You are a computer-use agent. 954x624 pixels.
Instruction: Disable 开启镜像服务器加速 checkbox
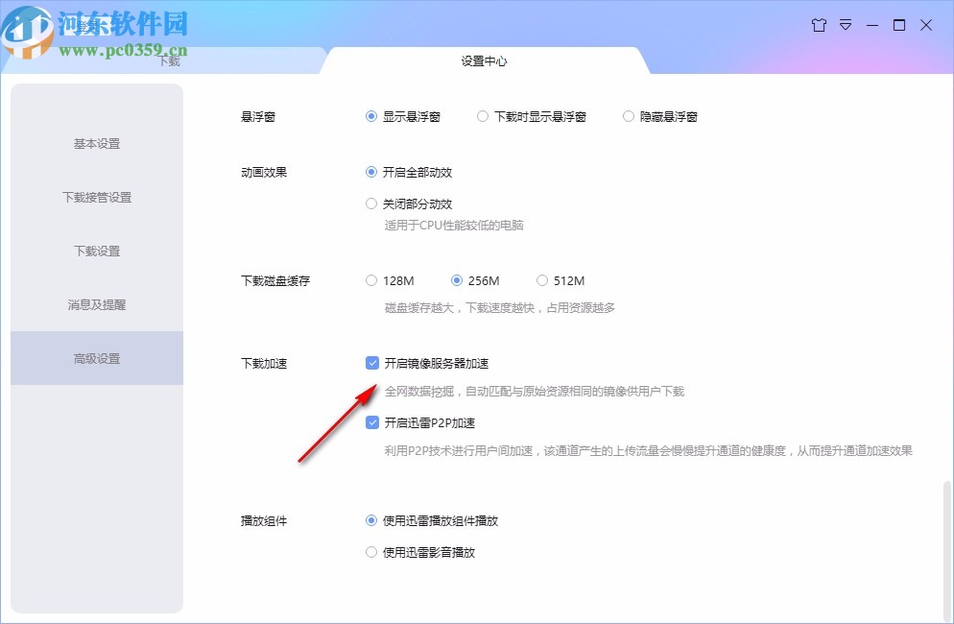pos(372,363)
